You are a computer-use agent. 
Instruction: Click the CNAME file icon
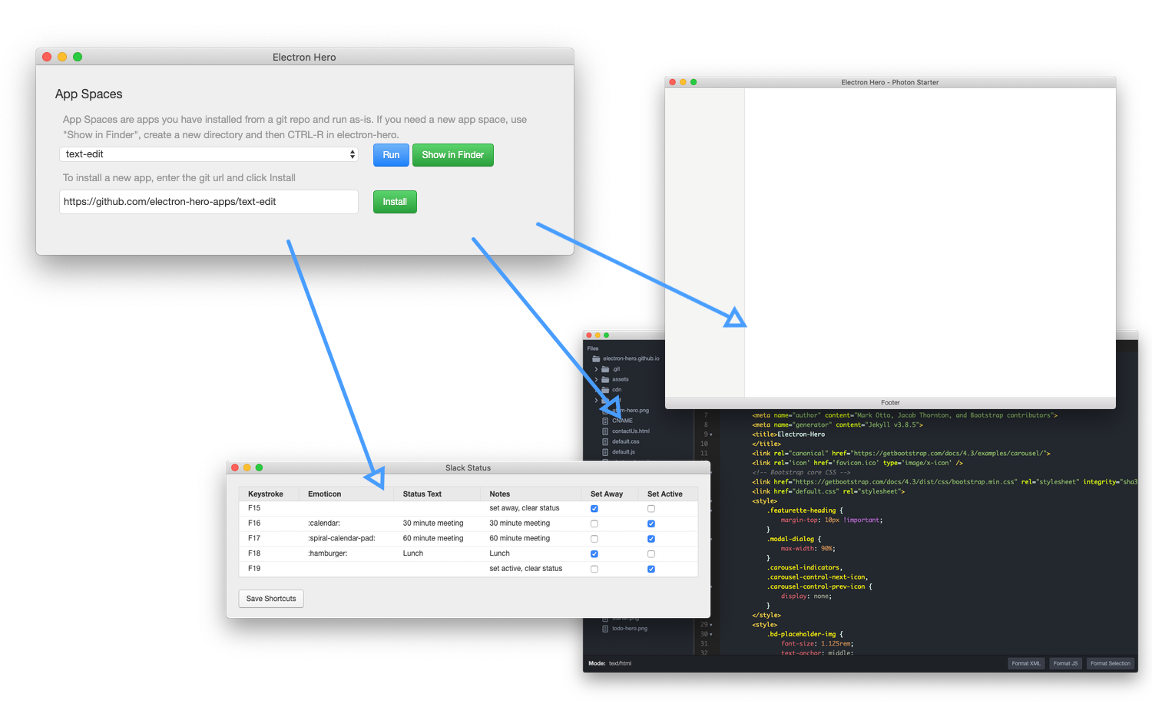coord(605,421)
